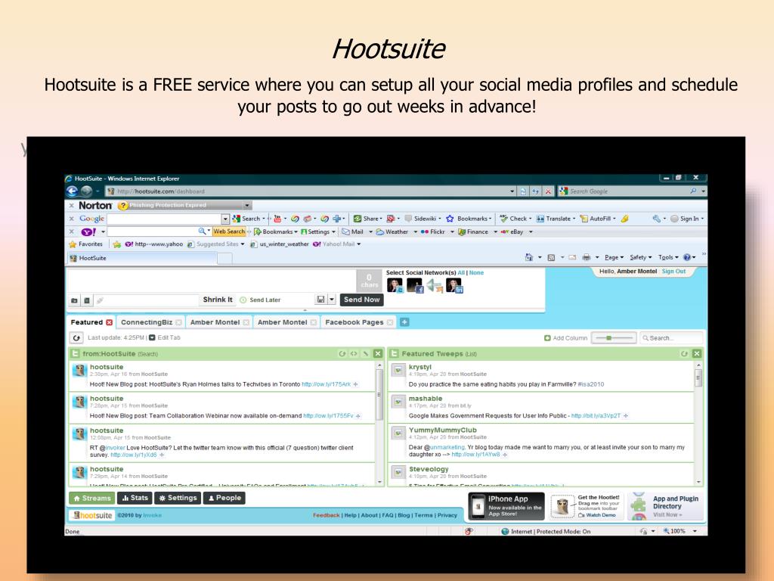Close the Featured tab red X
The height and width of the screenshot is (581, 774).
pos(109,322)
